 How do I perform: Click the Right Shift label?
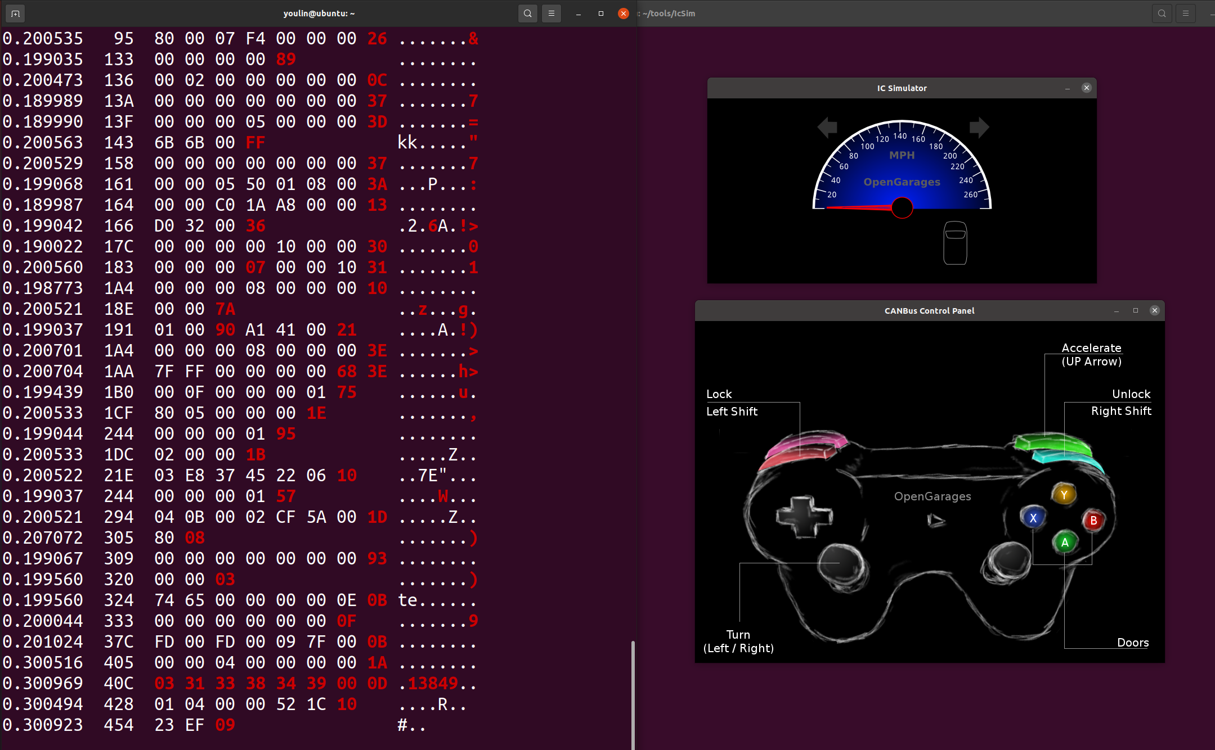click(1121, 411)
